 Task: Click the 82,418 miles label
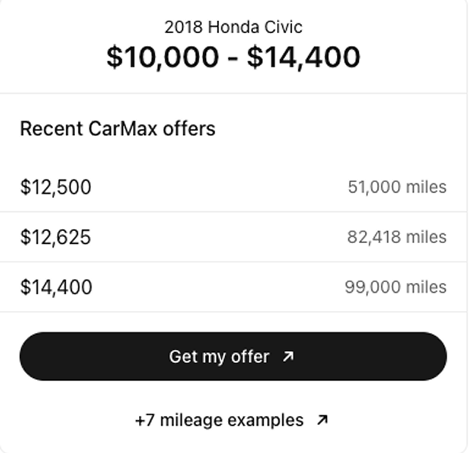[397, 237]
